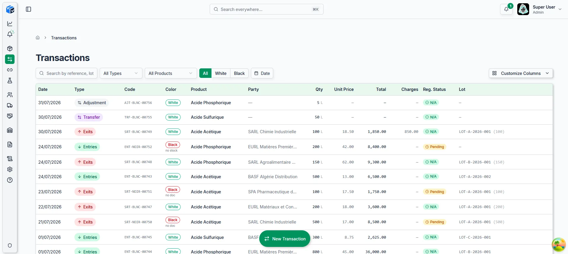This screenshot has width=568, height=254.
Task: Click product Acide Sulfurique on TRF-BLNC-00755 row
Action: pyautogui.click(x=207, y=117)
